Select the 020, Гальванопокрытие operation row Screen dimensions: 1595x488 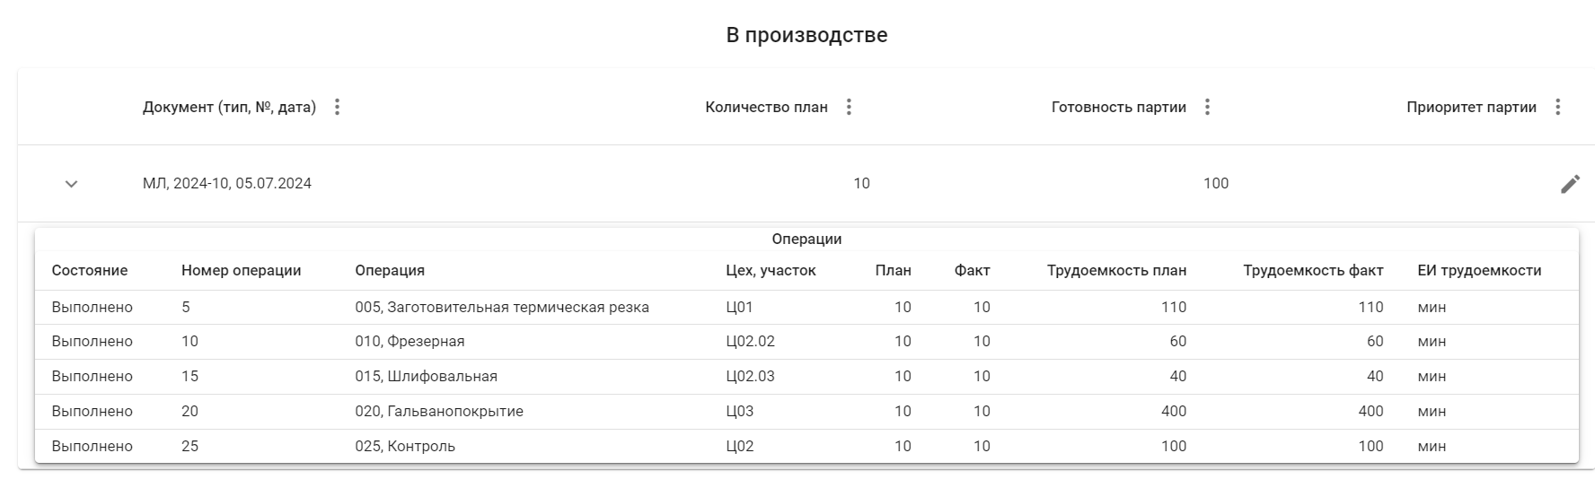(438, 412)
